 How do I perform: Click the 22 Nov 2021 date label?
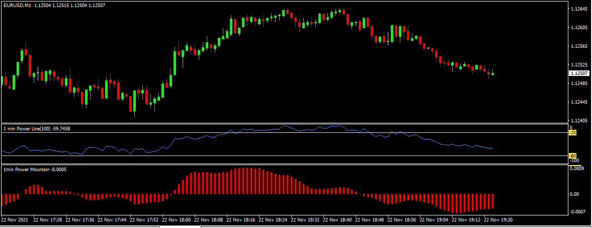tap(15, 220)
